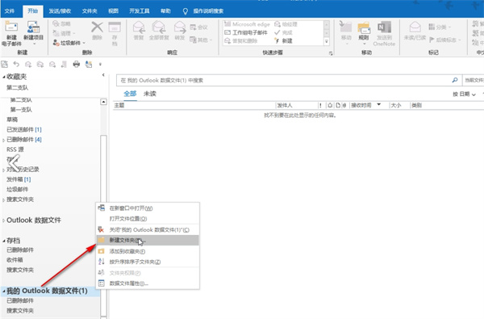This screenshot has width=484, height=319.
Task: Open the customize quick access toolbar arrow
Action: click(100, 65)
